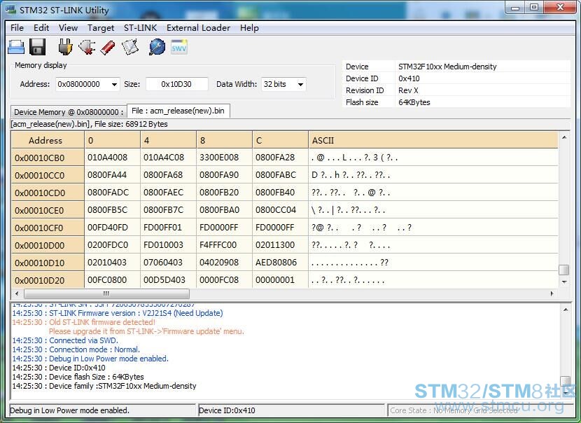Image resolution: width=581 pixels, height=423 pixels.
Task: Select row address 0x00010CE0
Action: click(48, 210)
